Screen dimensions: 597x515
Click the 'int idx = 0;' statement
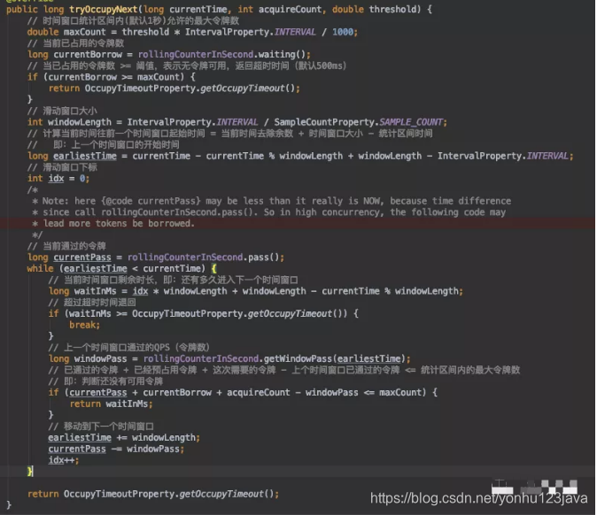58,179
